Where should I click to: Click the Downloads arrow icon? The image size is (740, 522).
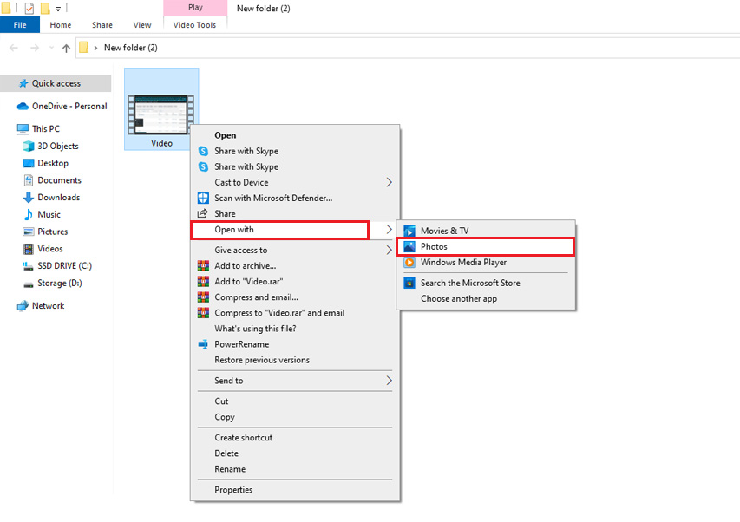[x=29, y=198]
